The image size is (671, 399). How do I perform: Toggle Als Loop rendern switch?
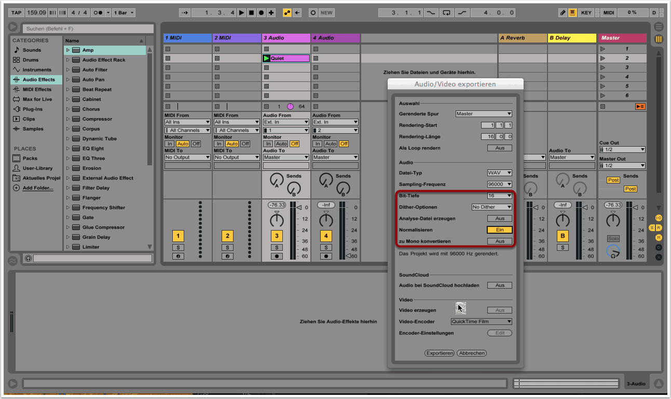coord(499,148)
